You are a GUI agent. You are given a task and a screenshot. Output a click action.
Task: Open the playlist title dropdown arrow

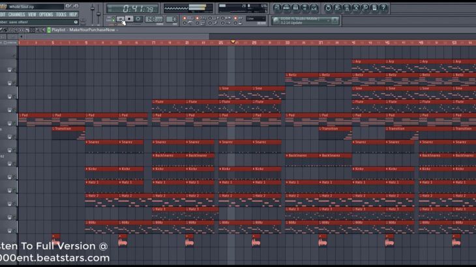[x=117, y=30]
